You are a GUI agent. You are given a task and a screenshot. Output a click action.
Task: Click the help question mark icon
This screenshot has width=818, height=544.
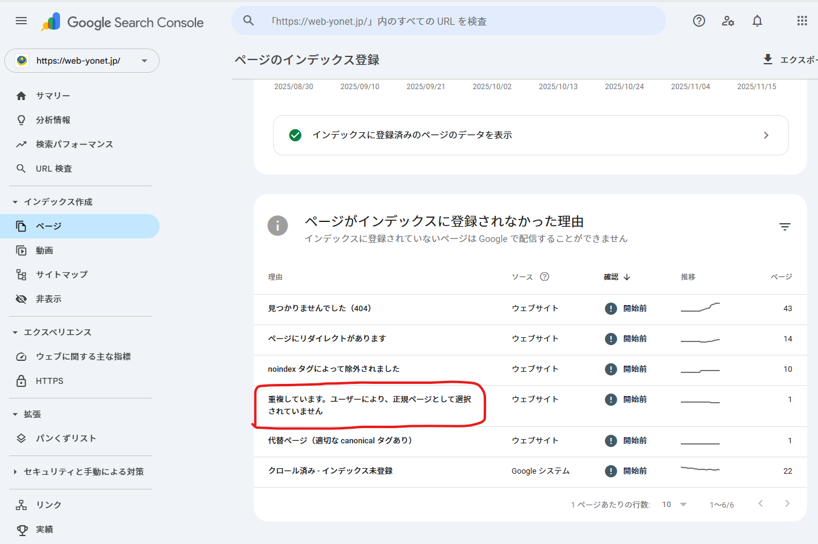tap(699, 21)
